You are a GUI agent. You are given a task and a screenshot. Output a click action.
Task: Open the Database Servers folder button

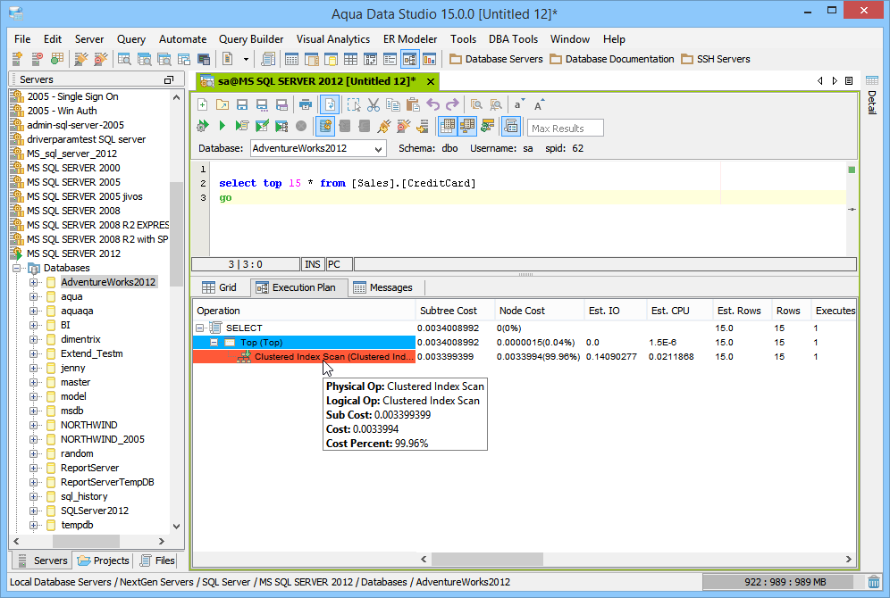(496, 59)
